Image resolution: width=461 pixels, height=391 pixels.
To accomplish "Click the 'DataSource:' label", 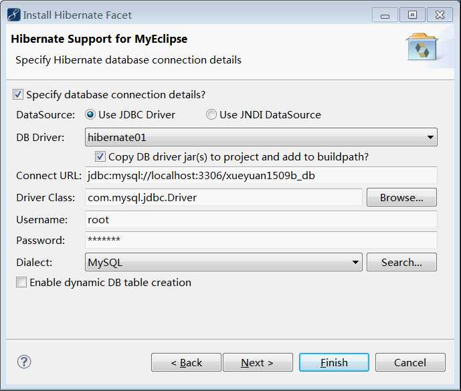I will pos(45,114).
